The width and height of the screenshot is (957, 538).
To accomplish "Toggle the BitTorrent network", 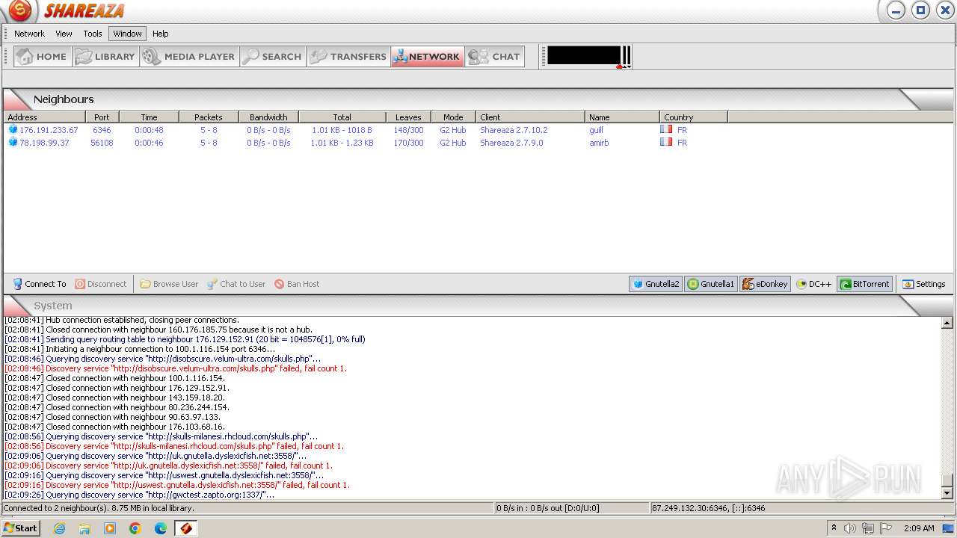I will pos(865,284).
